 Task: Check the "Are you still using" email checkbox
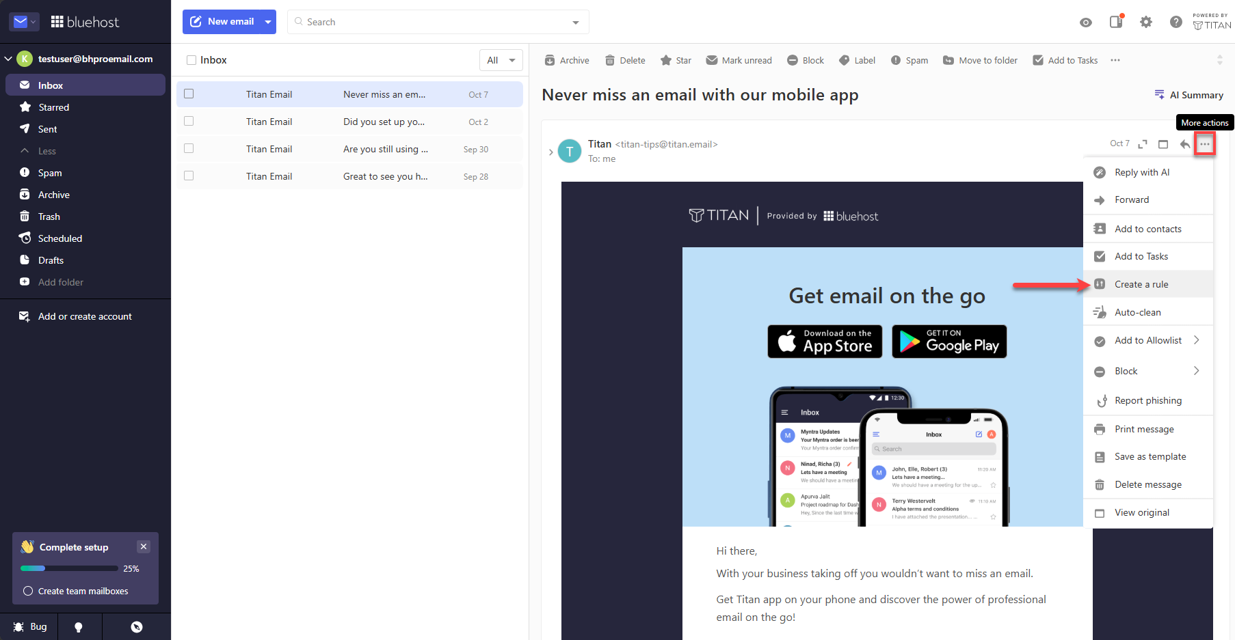click(x=189, y=148)
